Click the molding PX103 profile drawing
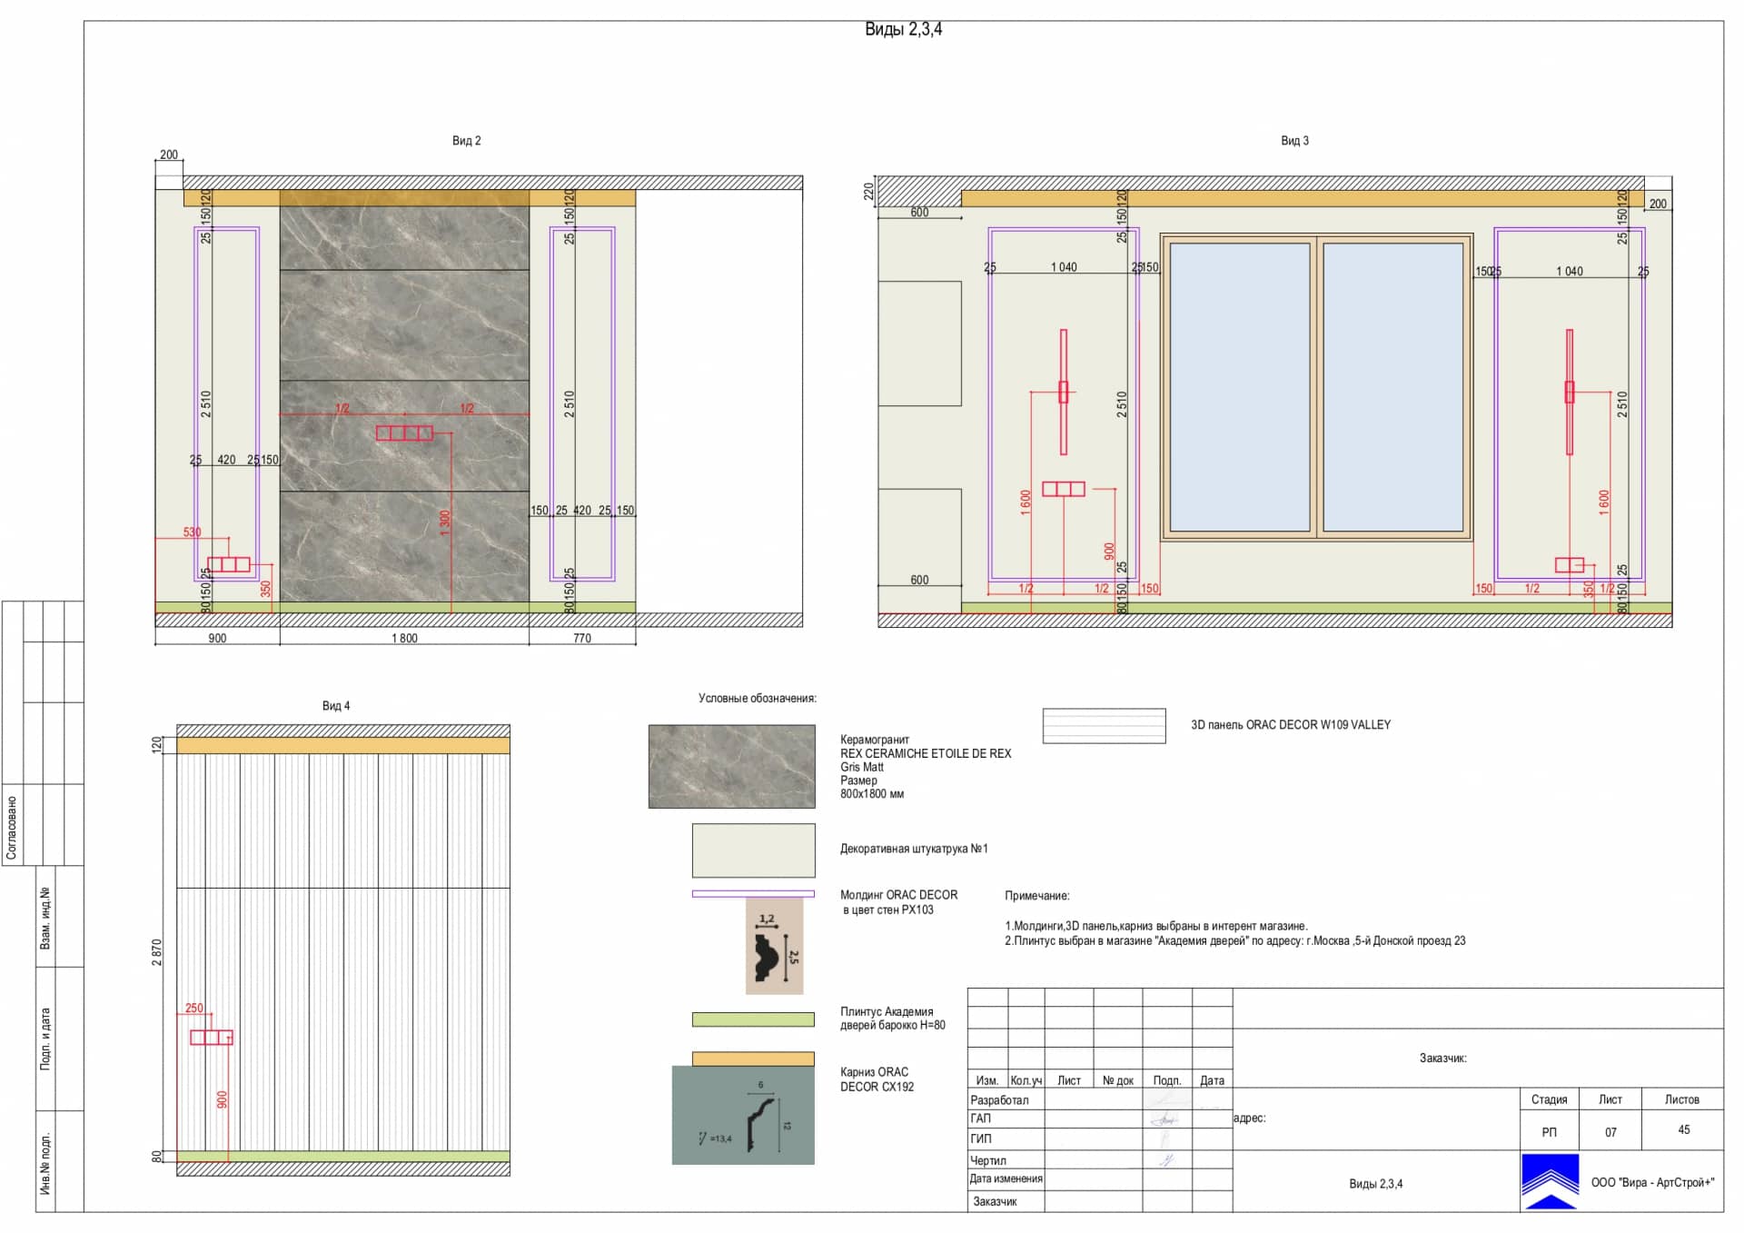The width and height of the screenshot is (1744, 1233). [x=774, y=946]
